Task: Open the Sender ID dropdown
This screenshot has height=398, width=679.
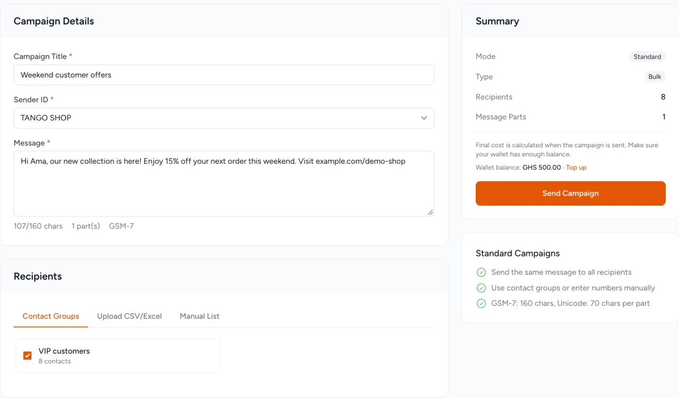Action: (224, 118)
